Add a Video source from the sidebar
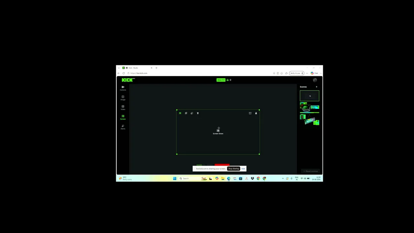The image size is (414, 233). pyautogui.click(x=123, y=107)
